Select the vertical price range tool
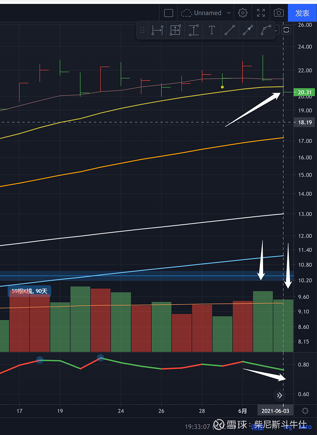The height and width of the screenshot is (435, 317). [194, 30]
